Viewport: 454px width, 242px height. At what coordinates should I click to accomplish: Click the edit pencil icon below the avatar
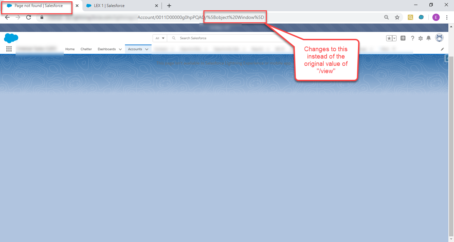(442, 49)
